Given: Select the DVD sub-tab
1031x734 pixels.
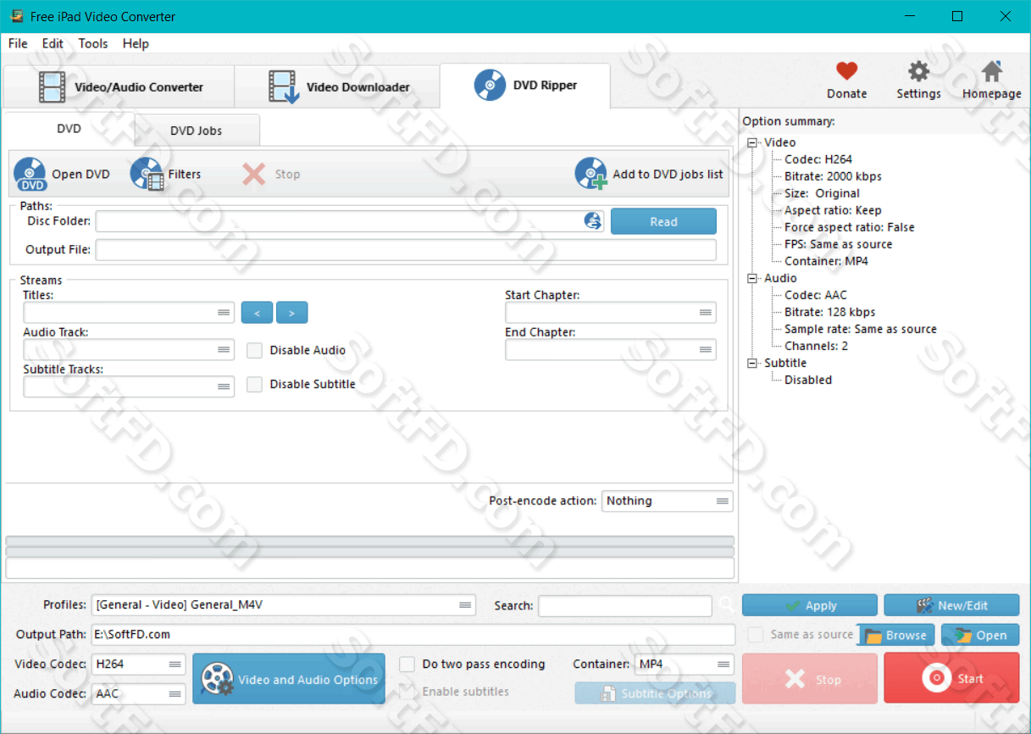Looking at the screenshot, I should pos(69,129).
